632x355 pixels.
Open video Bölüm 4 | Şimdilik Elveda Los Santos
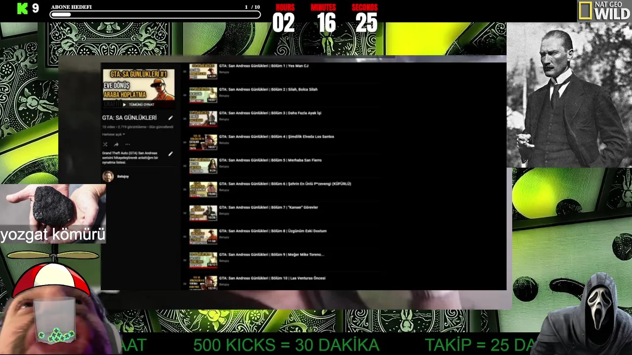click(276, 137)
